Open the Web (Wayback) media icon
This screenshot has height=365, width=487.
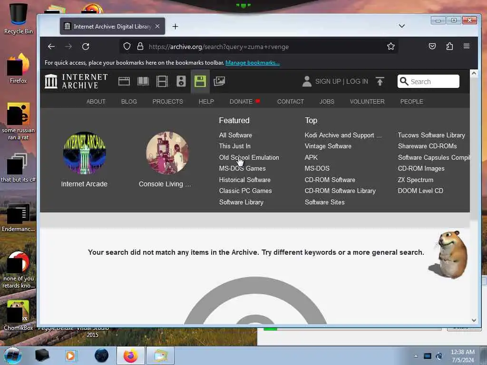point(124,81)
